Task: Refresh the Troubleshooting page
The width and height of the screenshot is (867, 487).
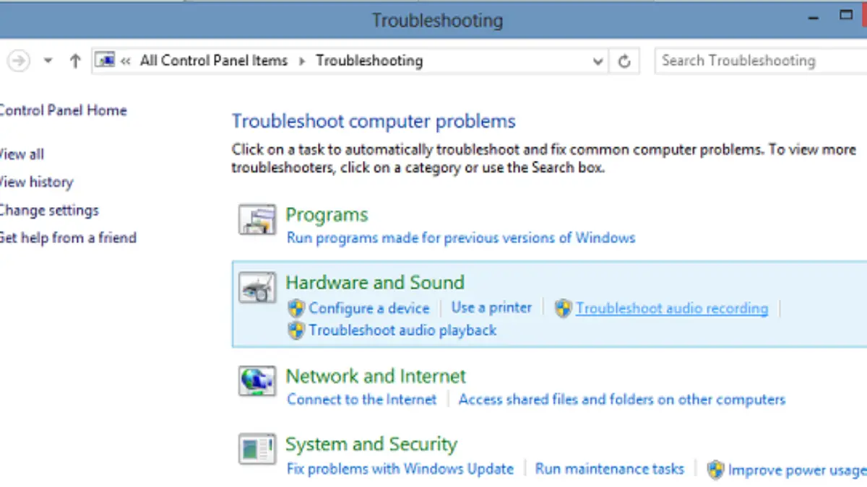Action: (x=625, y=61)
